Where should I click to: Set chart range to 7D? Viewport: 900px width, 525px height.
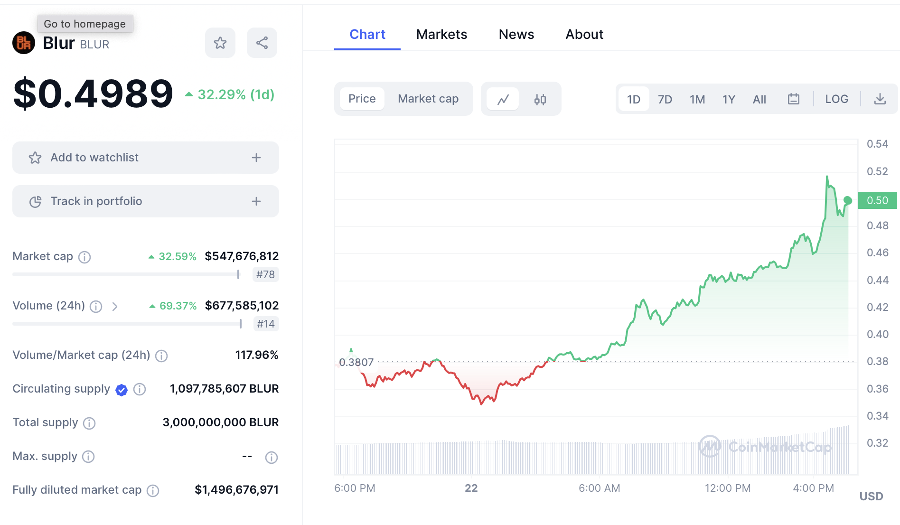(x=665, y=99)
